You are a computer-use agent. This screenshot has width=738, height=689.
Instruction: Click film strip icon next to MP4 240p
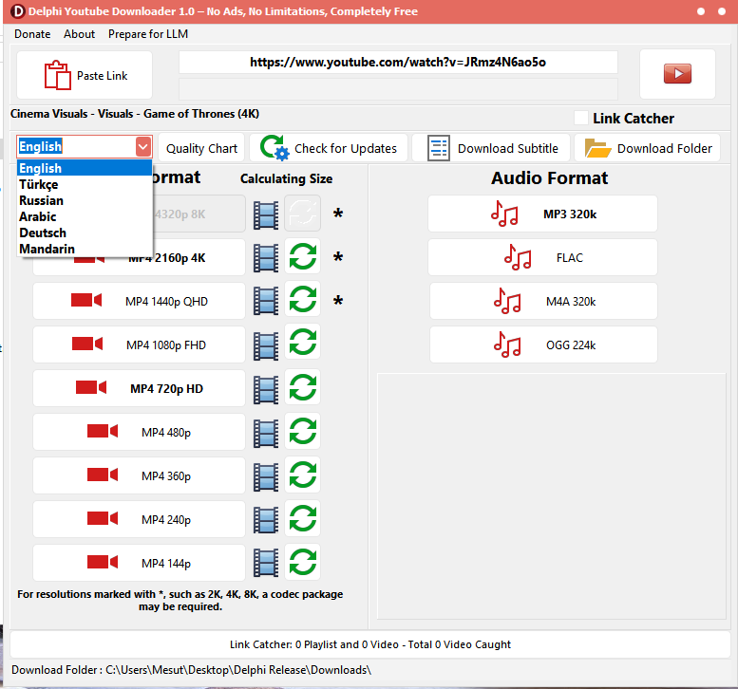(x=266, y=520)
